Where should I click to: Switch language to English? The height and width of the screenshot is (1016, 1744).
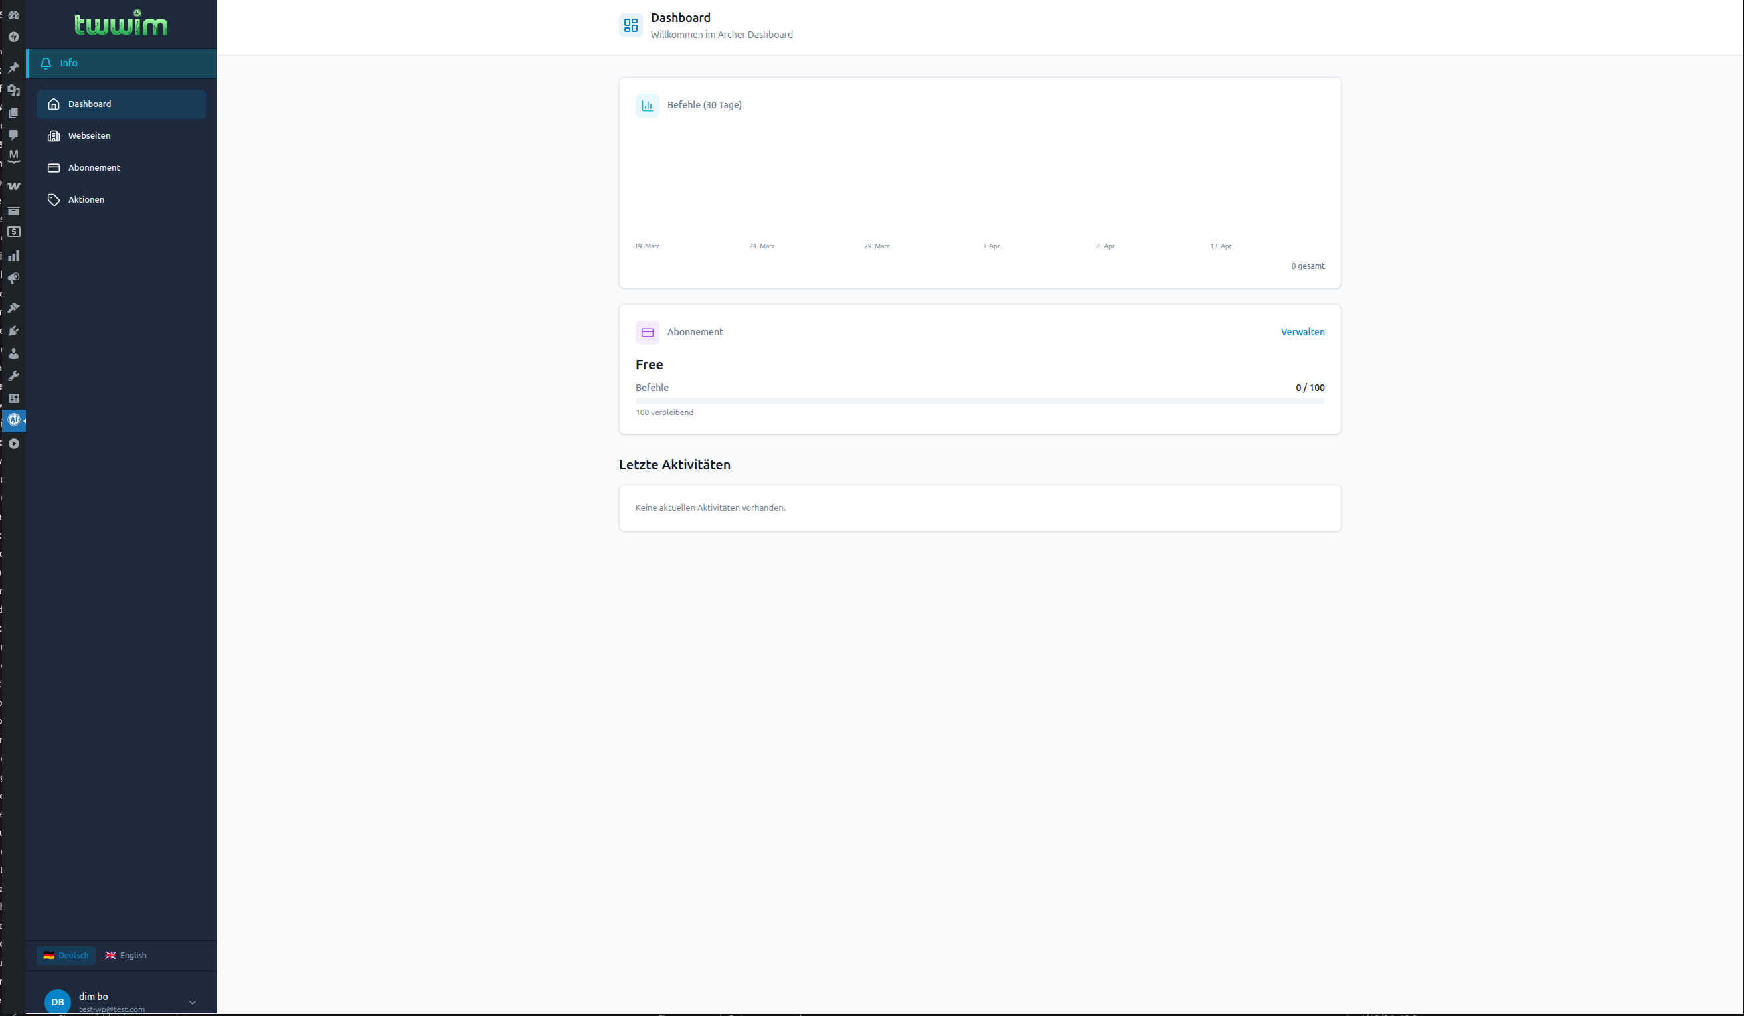[126, 955]
